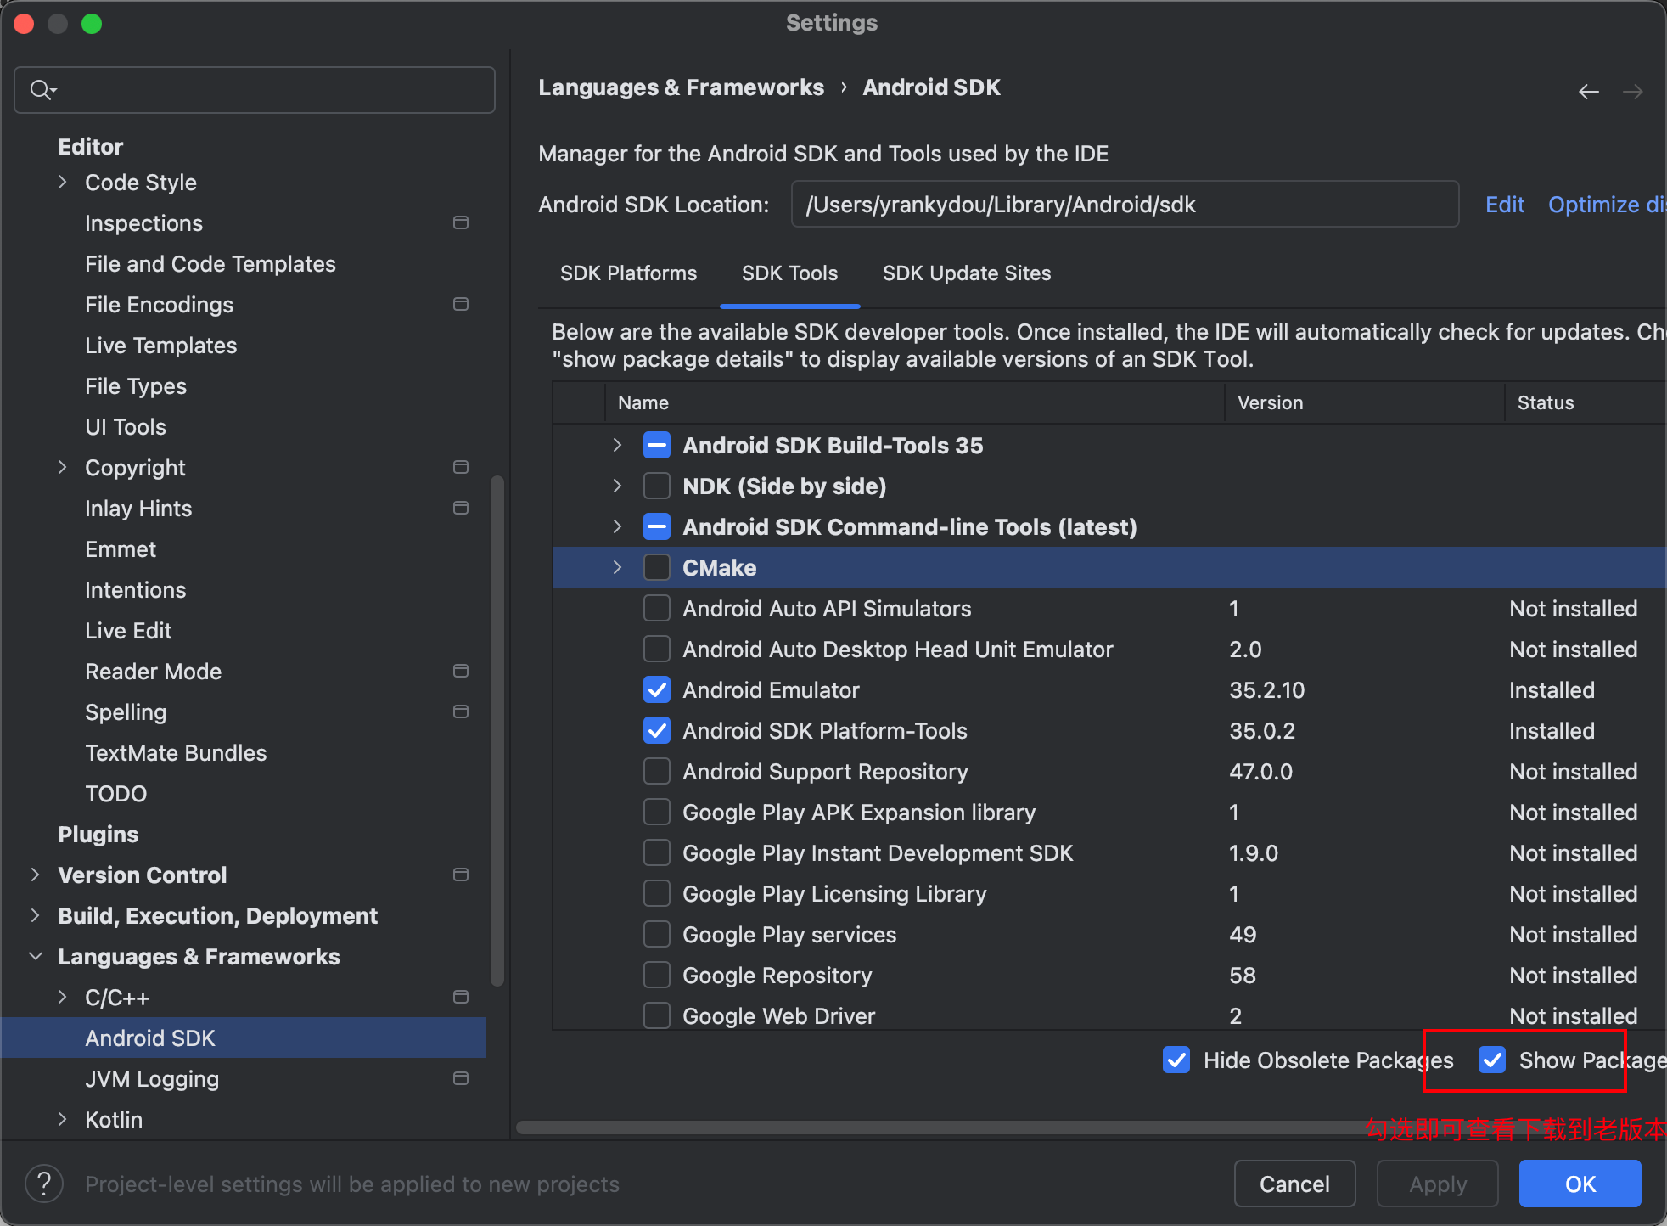The image size is (1667, 1226).
Task: Uncheck Android SDK Platform-Tools checkbox
Action: pos(657,730)
